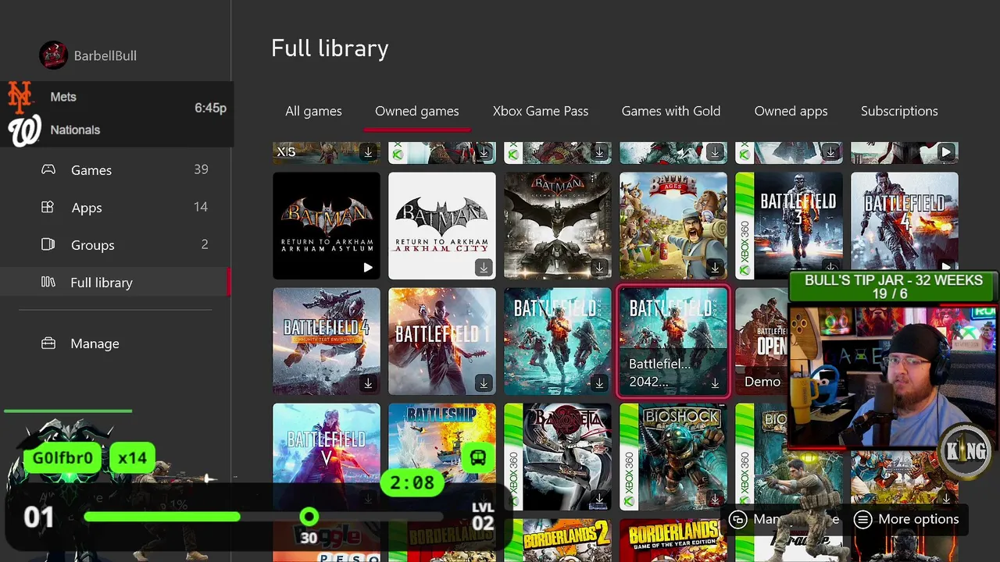
Task: Click download icon on Bayonetta tile
Action: pos(599,499)
